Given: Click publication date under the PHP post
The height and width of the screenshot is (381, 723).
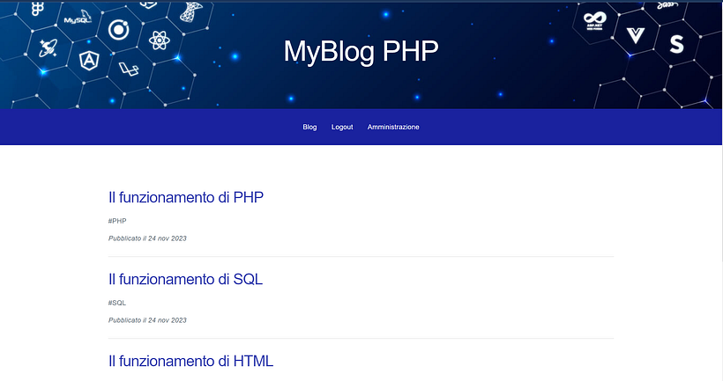Looking at the screenshot, I should [147, 238].
